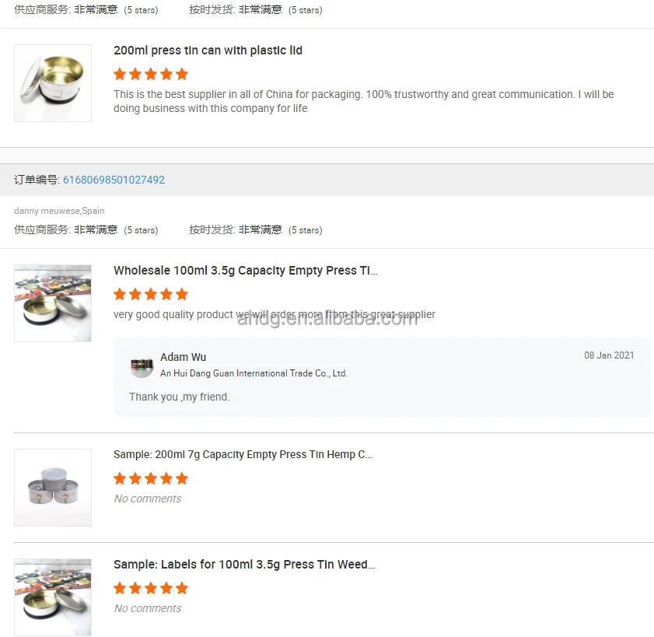This screenshot has height=637, width=654.
Task: Click star rating under Sample 200ml 7g
Action: (x=151, y=478)
